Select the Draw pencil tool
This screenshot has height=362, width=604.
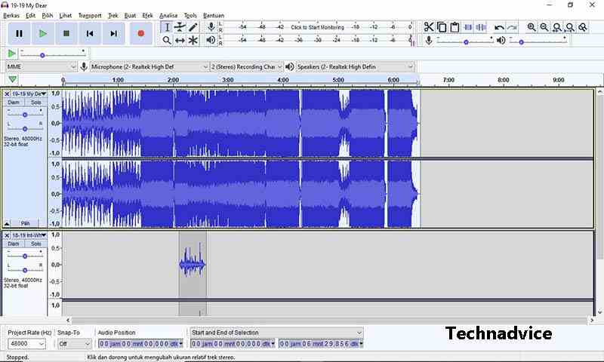click(x=193, y=27)
